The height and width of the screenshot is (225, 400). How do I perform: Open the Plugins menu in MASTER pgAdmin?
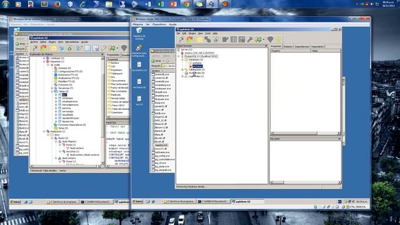click(192, 33)
